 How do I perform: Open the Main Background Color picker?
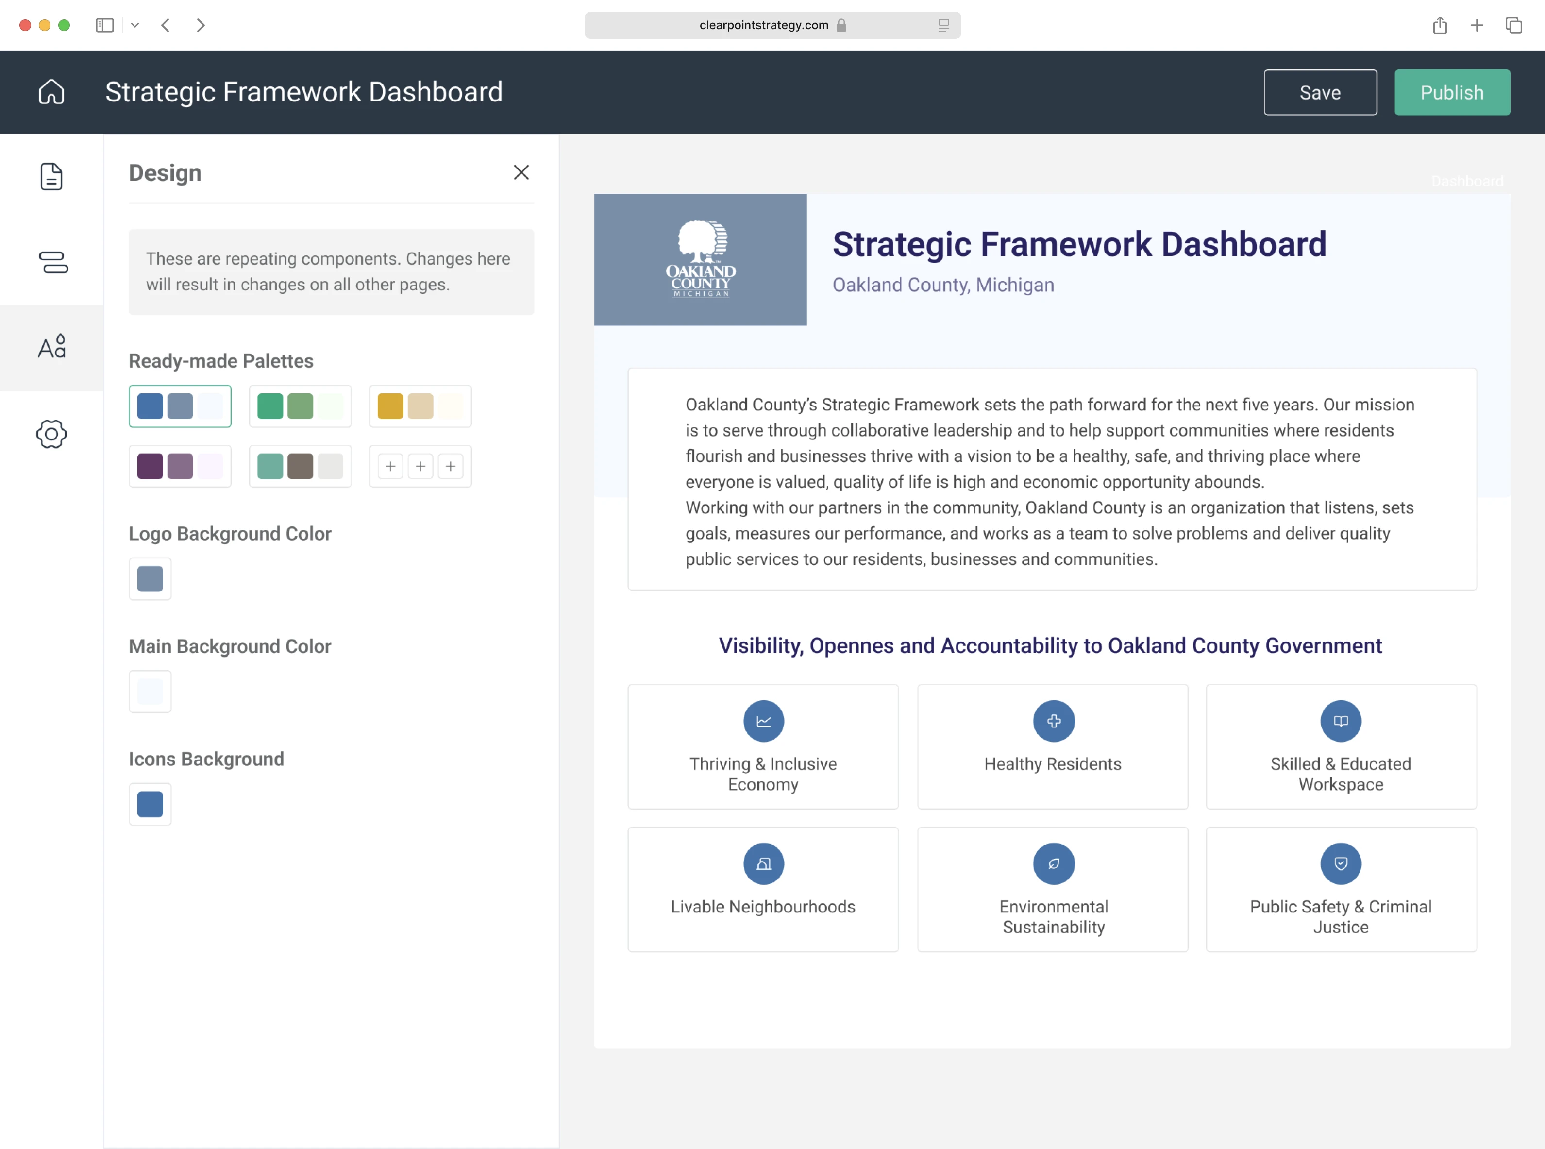click(x=150, y=692)
